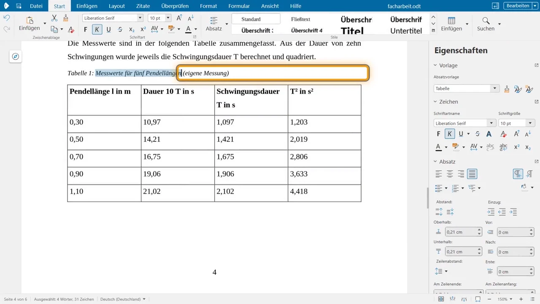Click sidebar text shadow icon in Zeichen
This screenshot has height=304, width=540.
(x=489, y=134)
